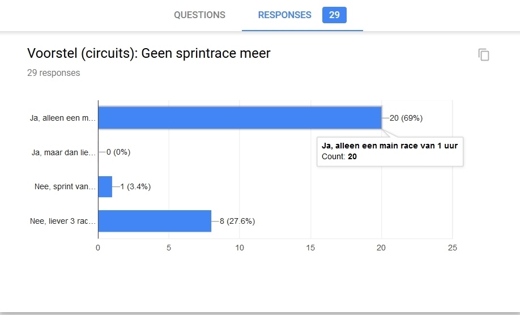Viewport: 520px width, 315px height.
Task: Click the 'Ja, alleen een m…' axis label
Action: (x=62, y=118)
